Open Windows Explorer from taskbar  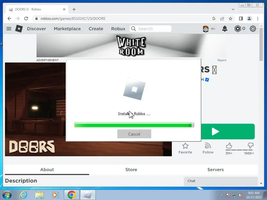pos(39,195)
